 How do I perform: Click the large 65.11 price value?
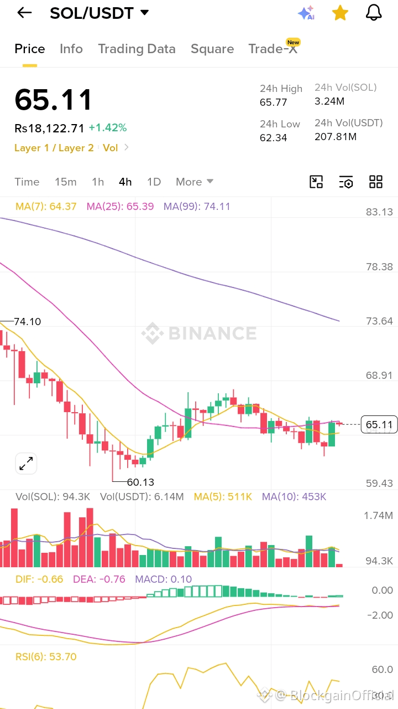pyautogui.click(x=54, y=100)
